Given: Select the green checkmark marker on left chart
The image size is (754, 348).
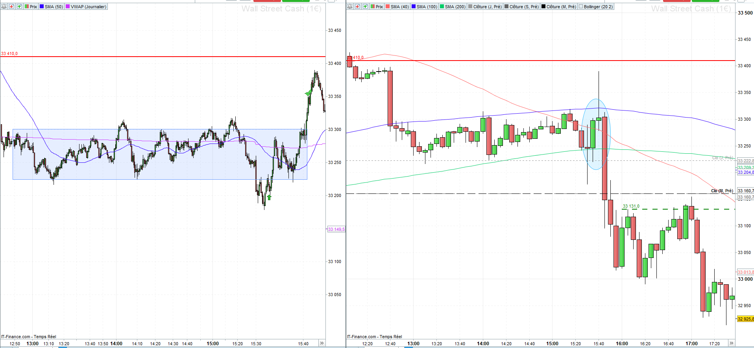Looking at the screenshot, I should 308,93.
